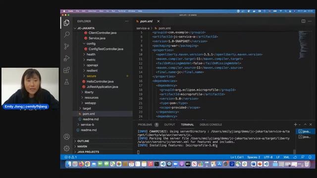The image size is (317, 178).
Task: Change line ending via LF entry
Action: 278,157
